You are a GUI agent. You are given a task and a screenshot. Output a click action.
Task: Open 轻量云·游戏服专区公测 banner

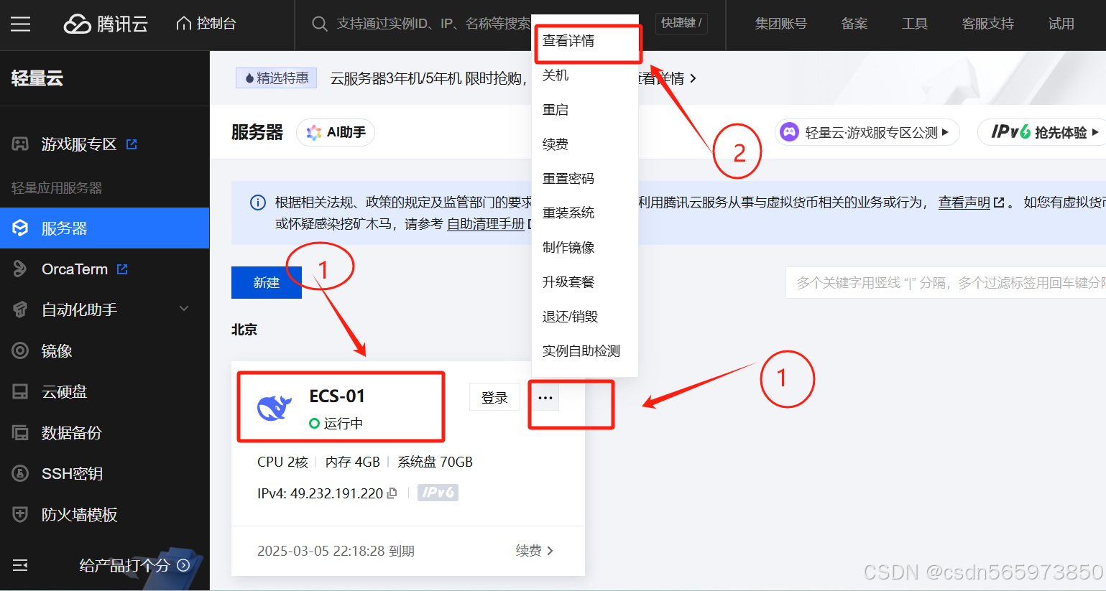tap(867, 132)
